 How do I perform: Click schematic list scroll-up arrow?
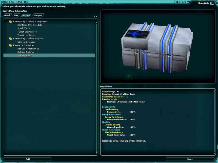(x=97, y=23)
